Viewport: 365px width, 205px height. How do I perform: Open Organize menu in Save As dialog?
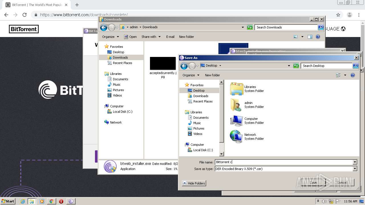point(190,75)
